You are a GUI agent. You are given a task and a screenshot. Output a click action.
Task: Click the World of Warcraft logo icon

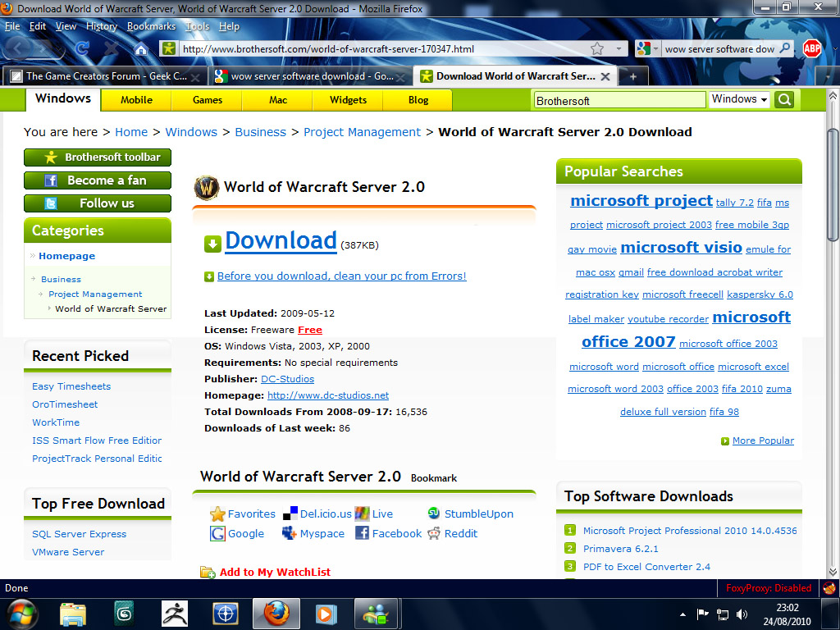click(x=206, y=188)
